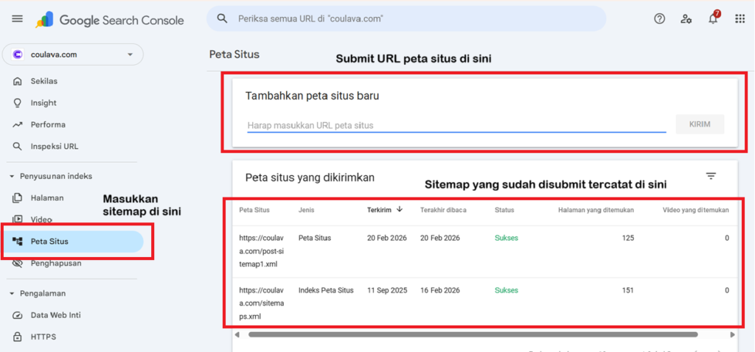Open the sitemaps.xml sitemap row
Image resolution: width=755 pixels, height=352 pixels.
pos(485,302)
